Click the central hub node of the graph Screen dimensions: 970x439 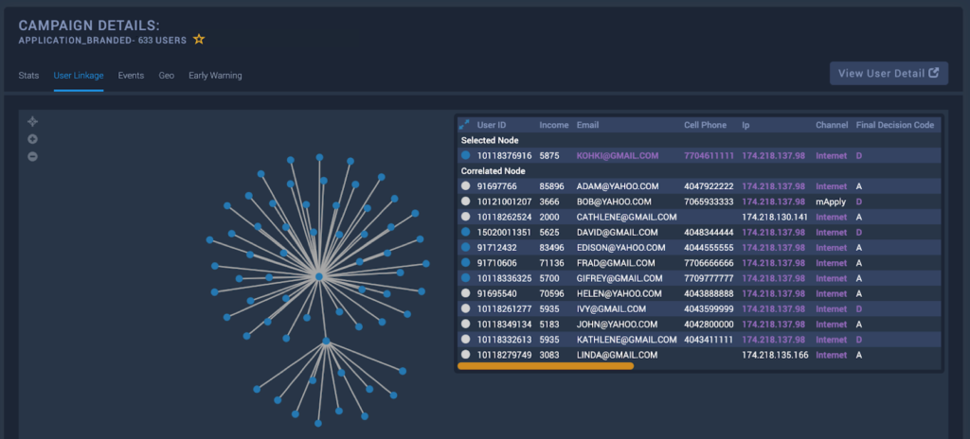click(x=319, y=276)
